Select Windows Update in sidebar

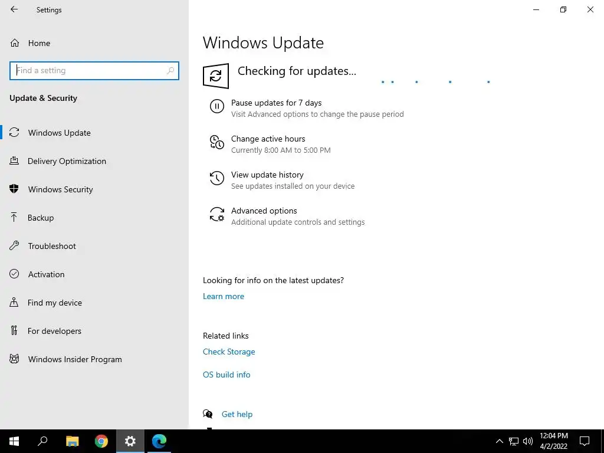point(94,133)
